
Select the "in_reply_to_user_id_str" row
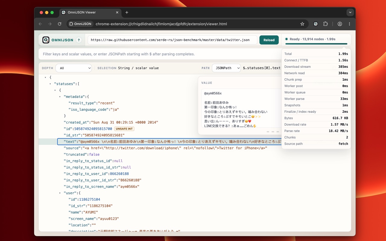(103, 180)
